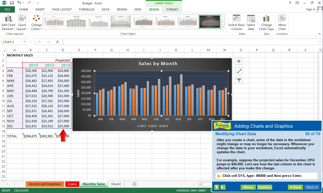Select the dark chart style thumbnail in the gallery
This screenshot has width=323, height=193.
[x=210, y=22]
